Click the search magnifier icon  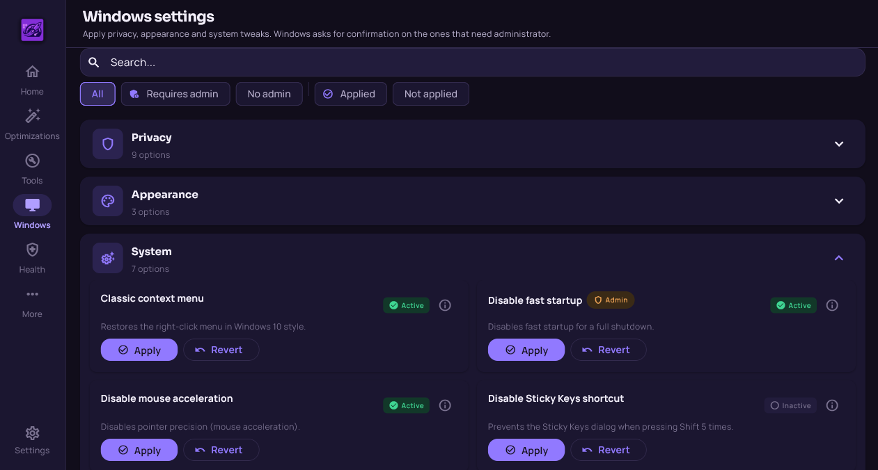coord(94,63)
